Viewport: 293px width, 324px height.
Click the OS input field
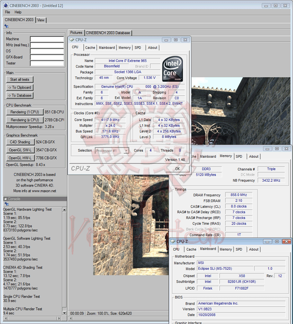coord(47,51)
